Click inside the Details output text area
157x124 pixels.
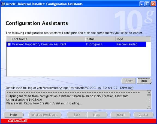click(77, 100)
